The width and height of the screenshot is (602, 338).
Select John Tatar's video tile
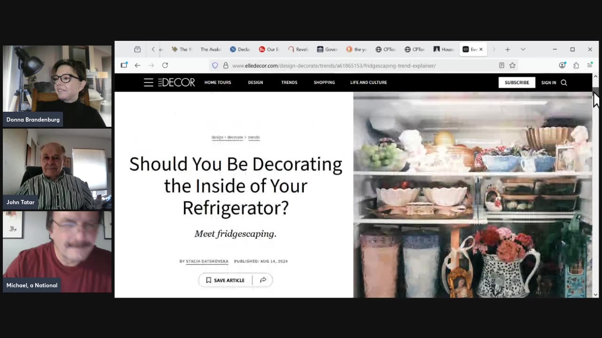(x=57, y=169)
